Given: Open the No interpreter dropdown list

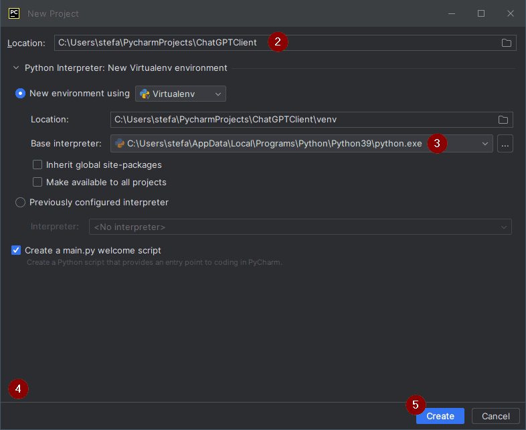Looking at the screenshot, I should click(300, 227).
